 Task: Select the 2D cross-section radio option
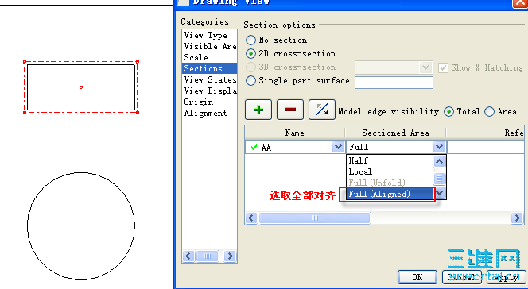click(250, 54)
